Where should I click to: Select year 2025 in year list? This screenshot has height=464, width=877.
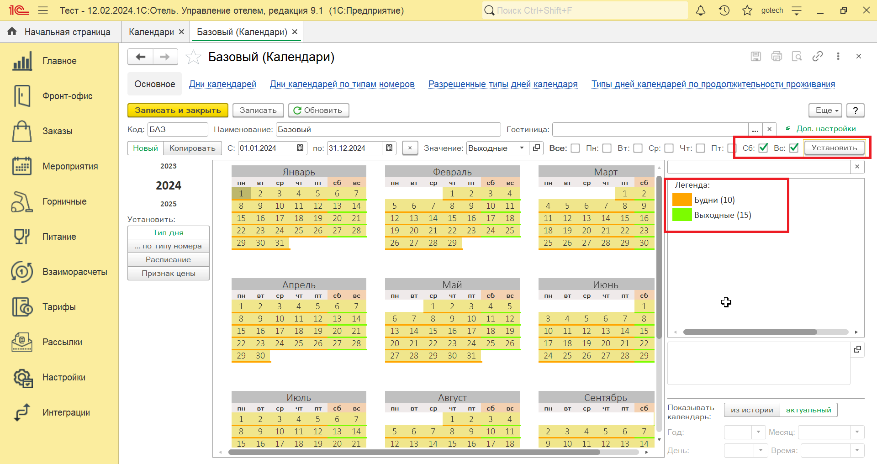(x=169, y=204)
